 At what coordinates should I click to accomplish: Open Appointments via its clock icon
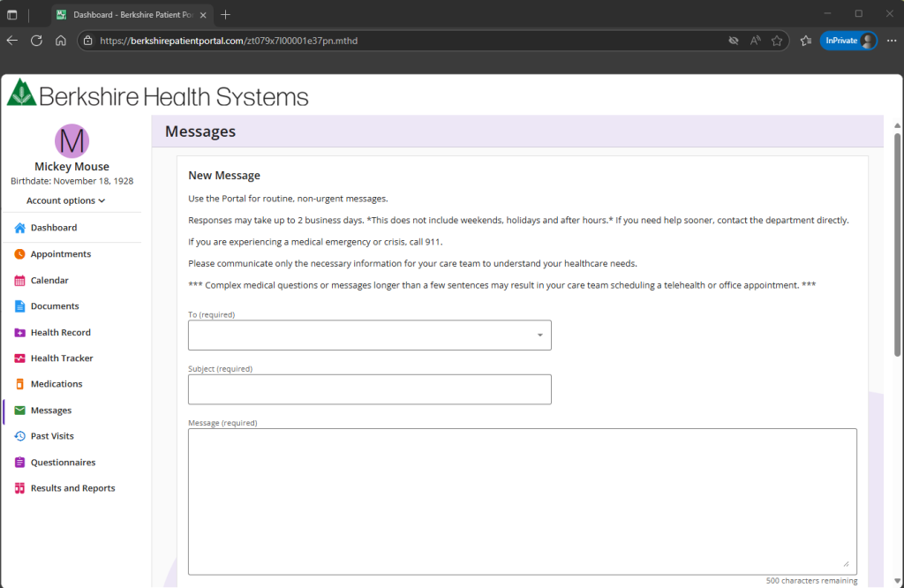19,254
